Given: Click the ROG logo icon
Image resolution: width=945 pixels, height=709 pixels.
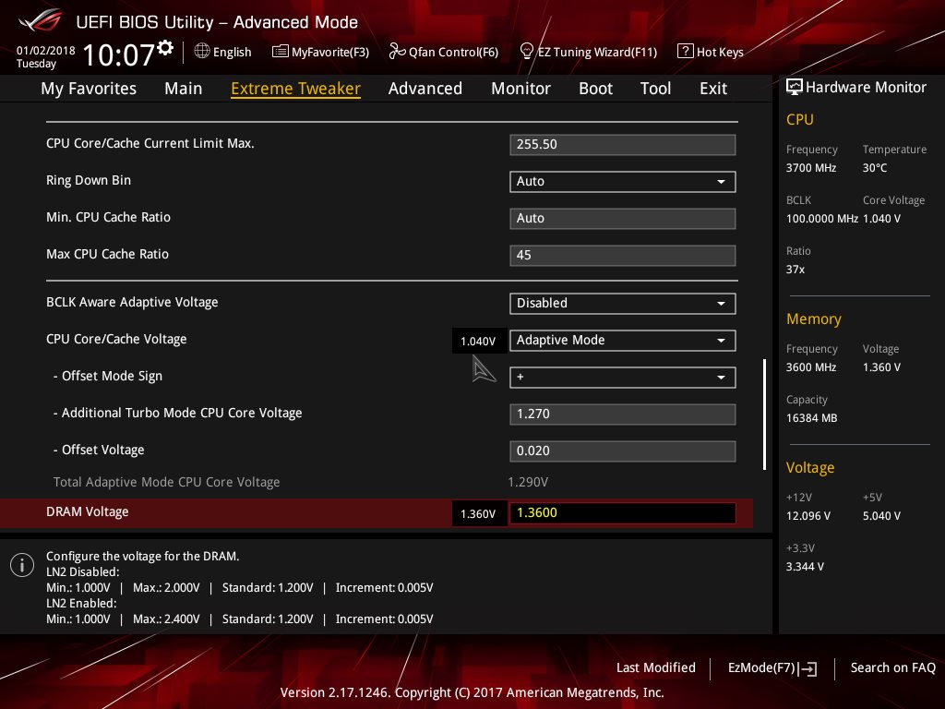Looking at the screenshot, I should point(40,20).
